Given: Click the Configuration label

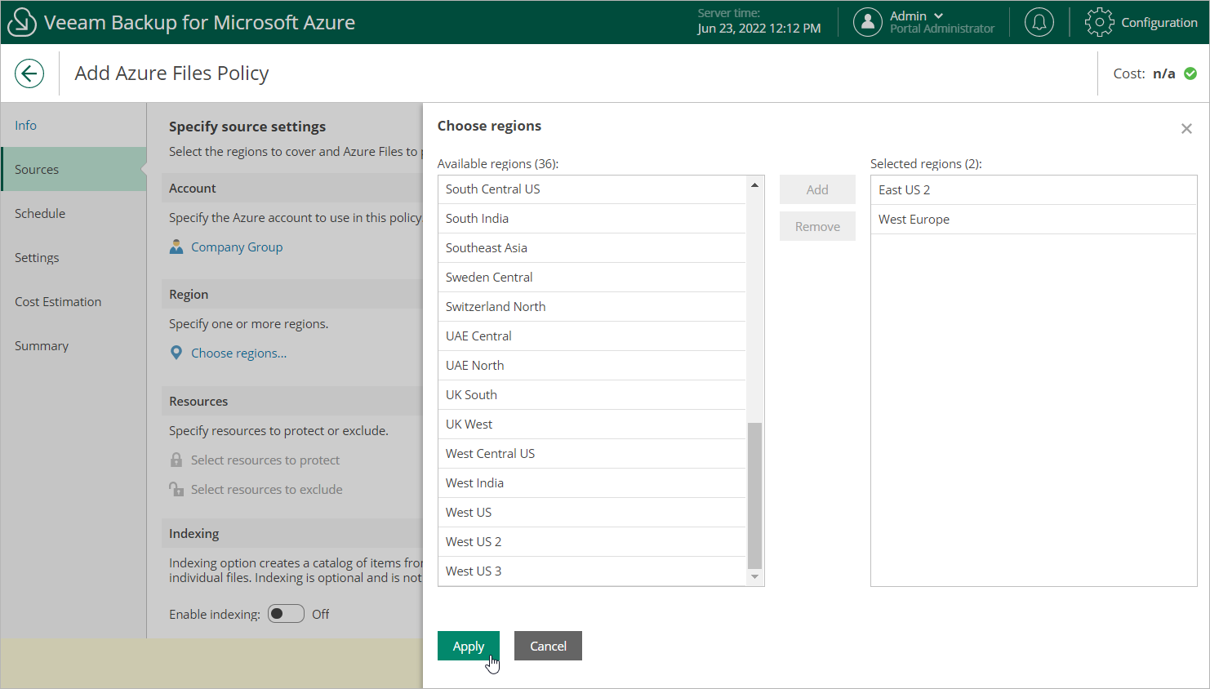Looking at the screenshot, I should click(1159, 22).
